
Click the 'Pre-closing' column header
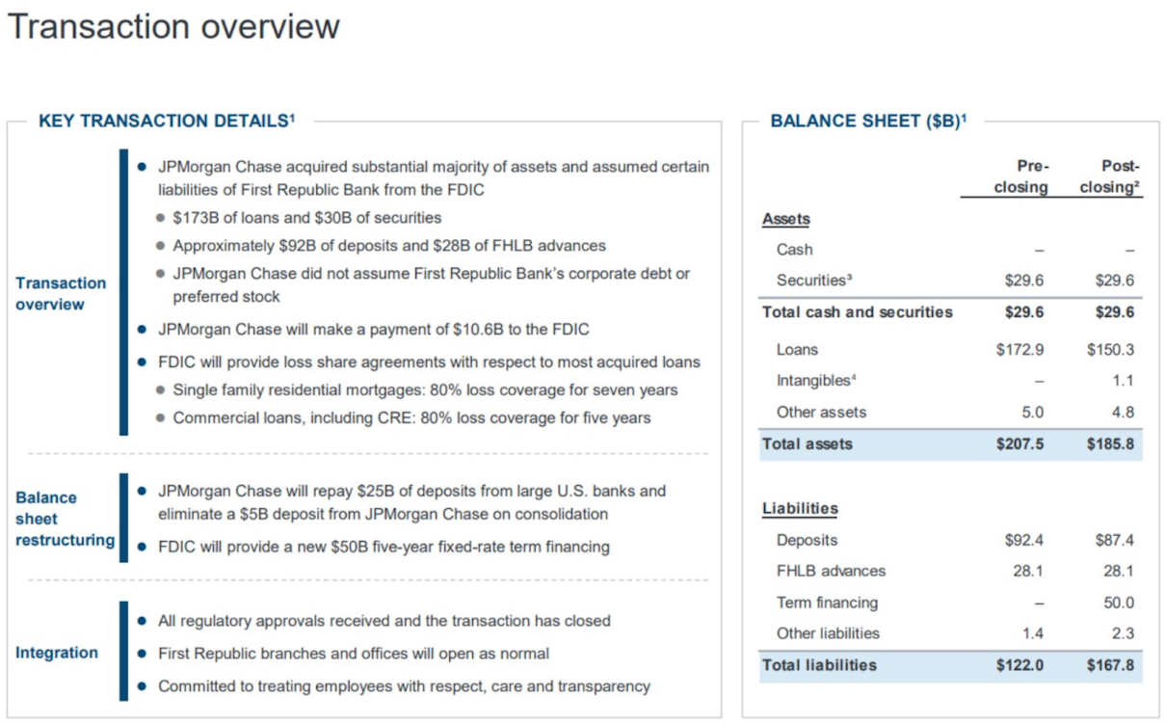(1020, 176)
